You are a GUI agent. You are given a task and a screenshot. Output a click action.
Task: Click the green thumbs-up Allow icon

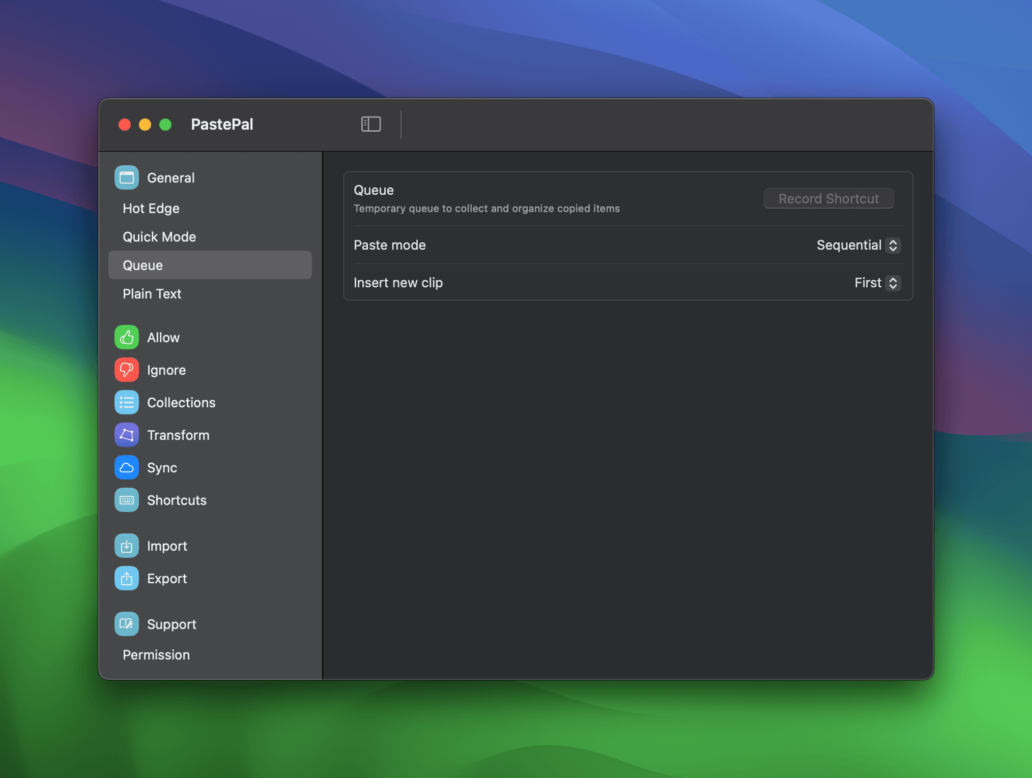(127, 337)
